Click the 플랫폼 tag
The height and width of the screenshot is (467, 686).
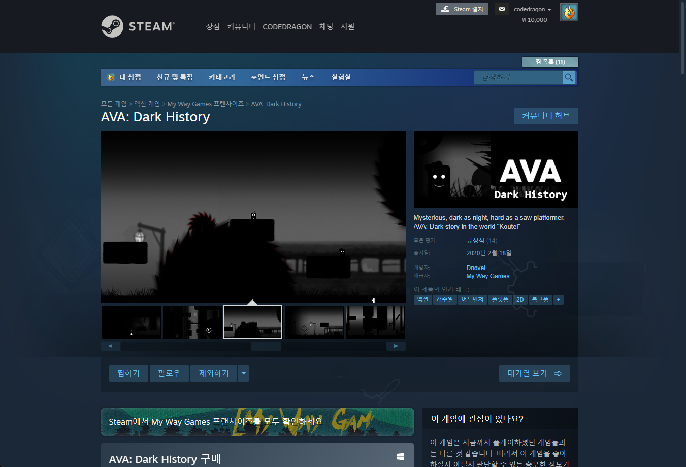(500, 299)
